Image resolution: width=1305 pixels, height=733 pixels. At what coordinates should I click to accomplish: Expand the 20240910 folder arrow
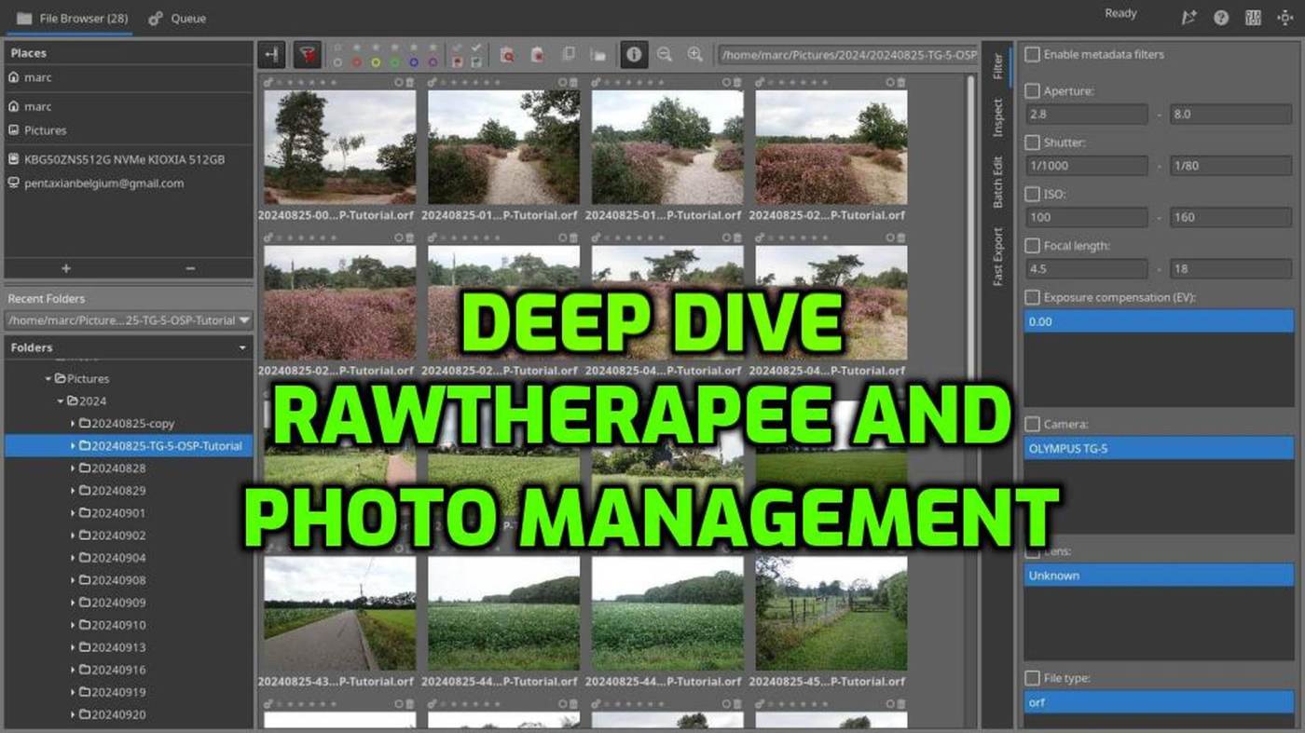[x=73, y=625]
